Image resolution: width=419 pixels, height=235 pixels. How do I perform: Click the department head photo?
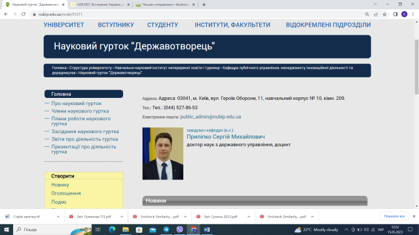click(x=163, y=153)
